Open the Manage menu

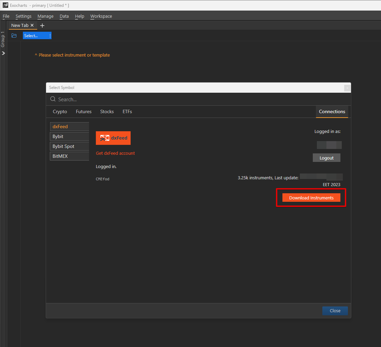45,16
